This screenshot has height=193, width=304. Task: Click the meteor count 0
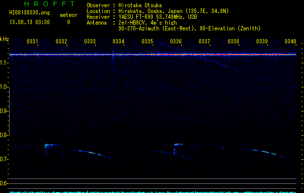point(69,22)
